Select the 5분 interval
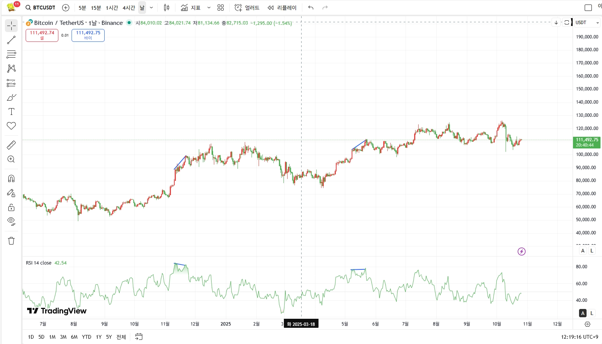The image size is (602, 344). point(82,8)
